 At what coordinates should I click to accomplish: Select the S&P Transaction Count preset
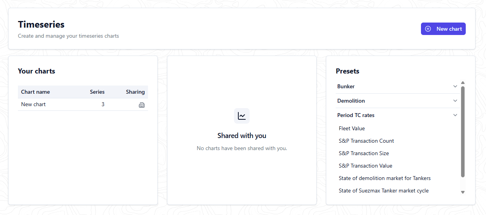(366, 141)
